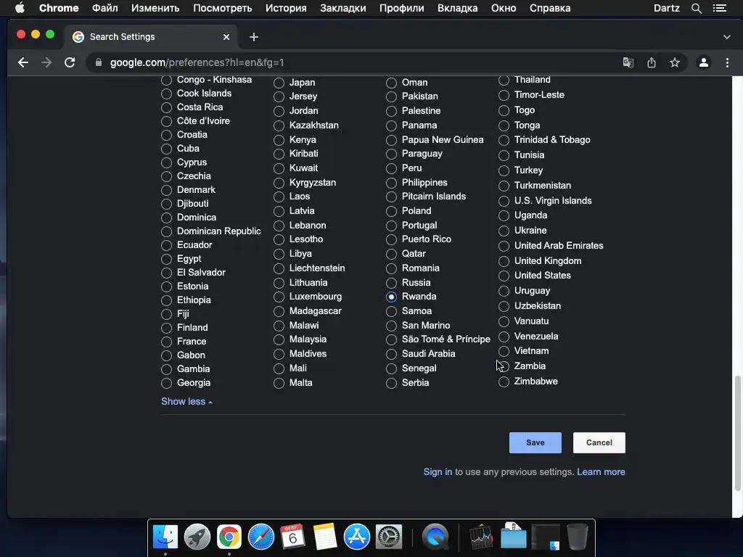The height and width of the screenshot is (557, 743).
Task: Click the page vertical scrollbar
Action: (x=737, y=434)
